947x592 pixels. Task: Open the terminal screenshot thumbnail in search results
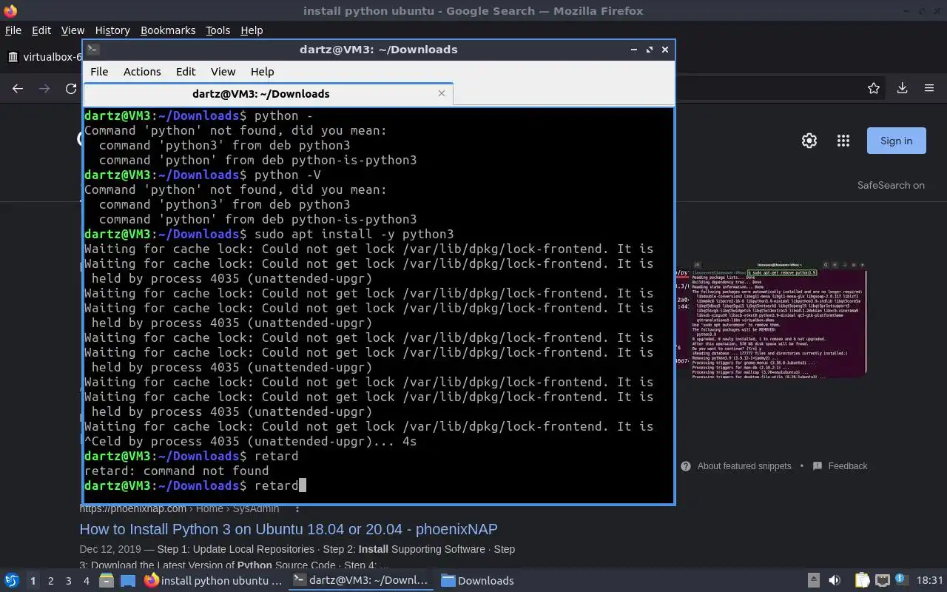tap(778, 320)
